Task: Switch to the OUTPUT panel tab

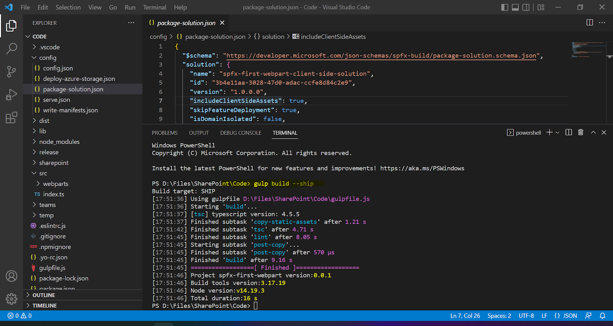Action: pyautogui.click(x=199, y=133)
